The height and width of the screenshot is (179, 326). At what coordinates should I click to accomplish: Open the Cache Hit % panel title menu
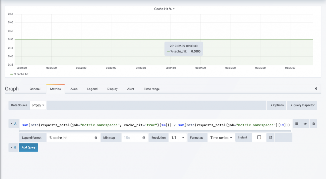164,9
